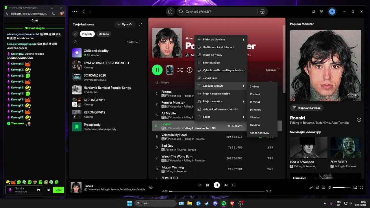370x208 pixels.
Task: Click Přepnout na video button
Action: pos(307,108)
